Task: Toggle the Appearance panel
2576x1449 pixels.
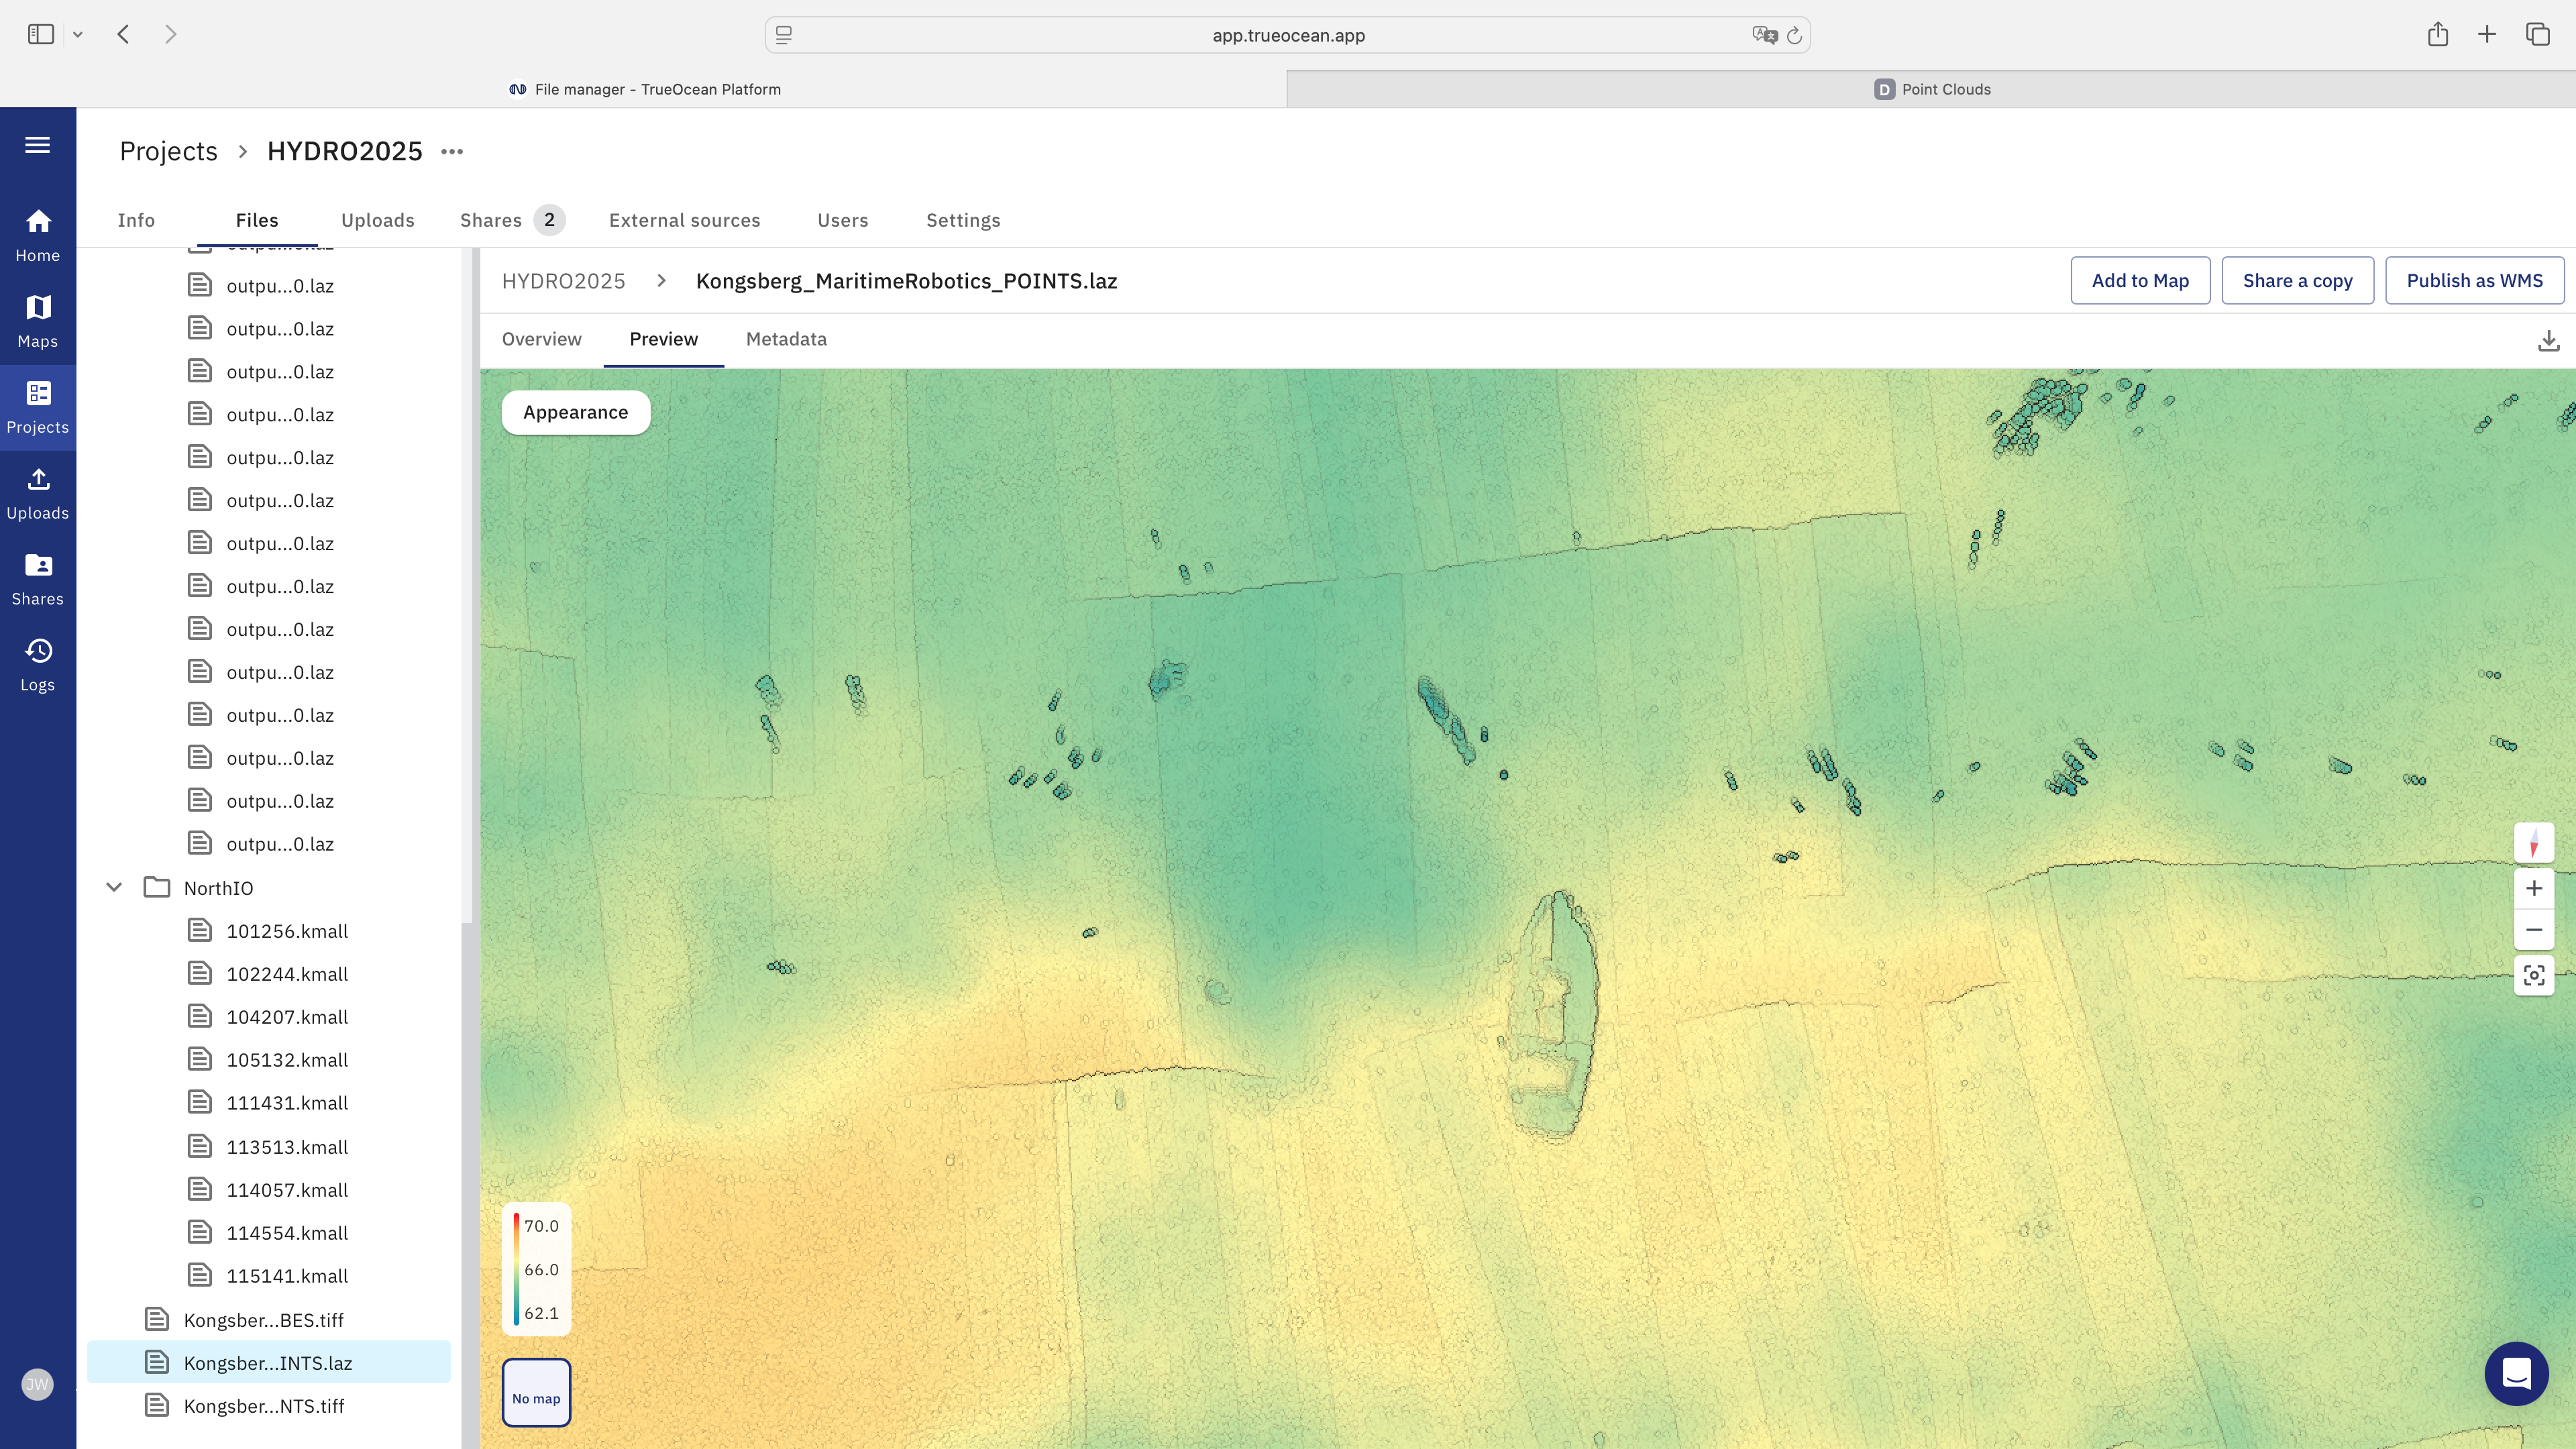Action: 575,412
